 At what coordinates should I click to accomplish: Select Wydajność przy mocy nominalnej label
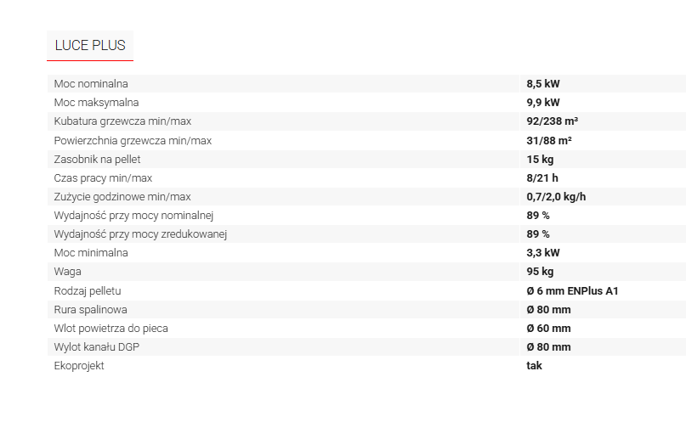click(x=133, y=216)
